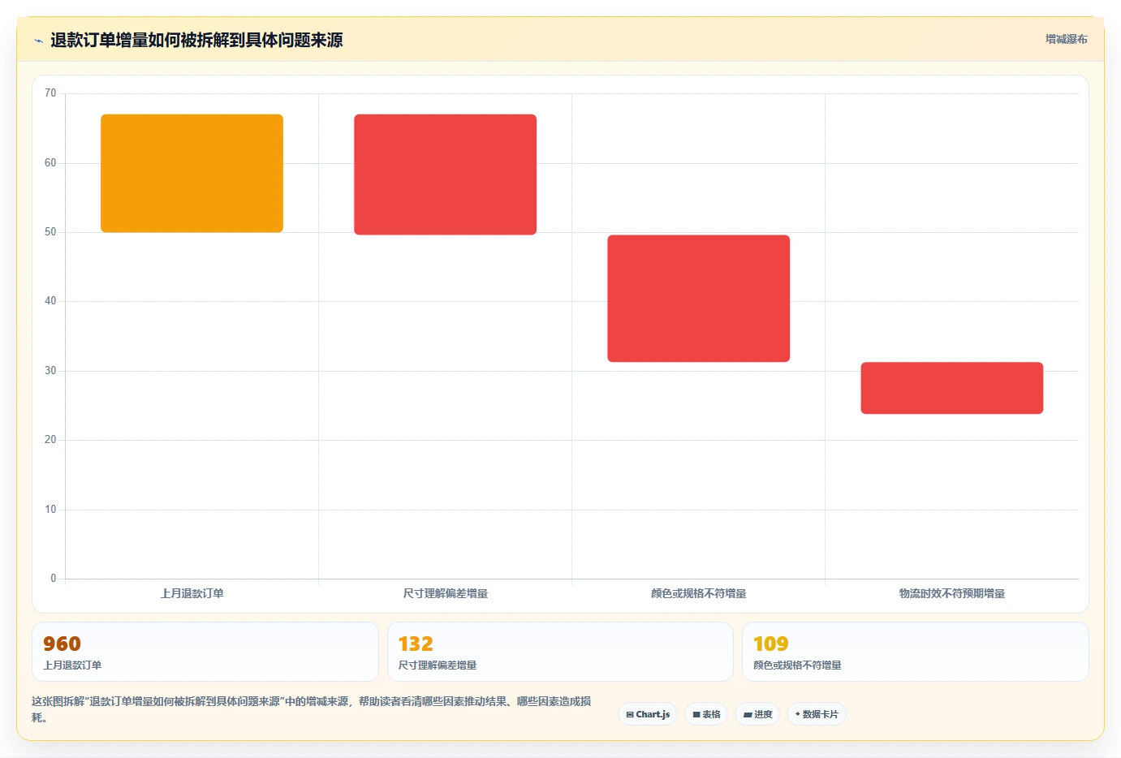Click the 物流时效不符预期增量 x-axis label
Screen dimensions: 1121x758
951,593
